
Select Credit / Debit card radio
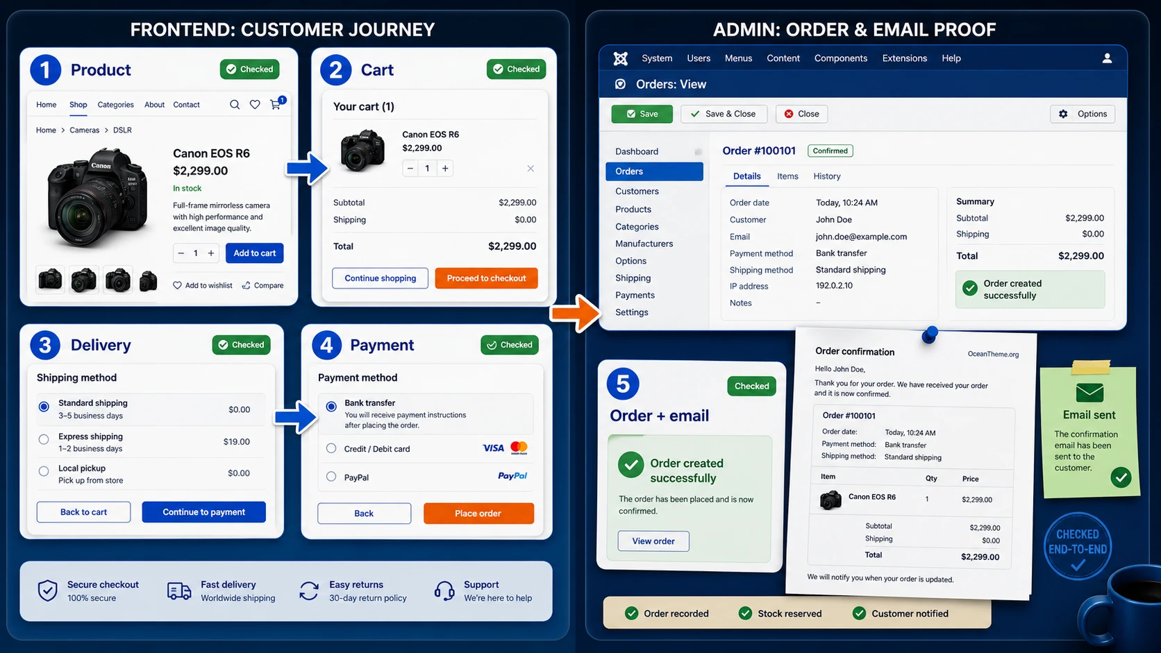tap(331, 448)
